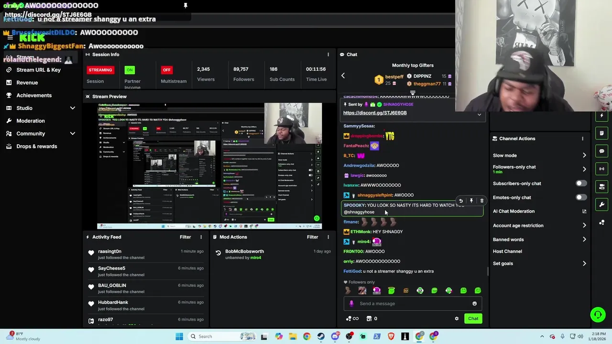Open chat settings gear icon
Image resolution: width=612 pixels, height=344 pixels.
pos(457,319)
